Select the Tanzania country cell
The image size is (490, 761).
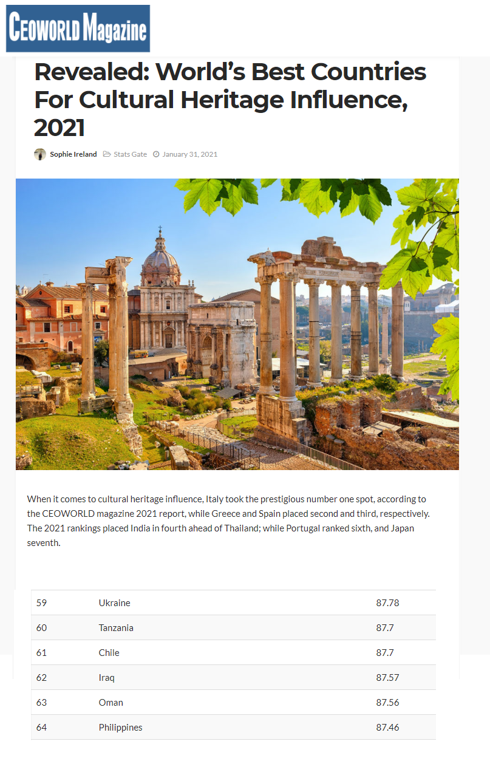[116, 628]
